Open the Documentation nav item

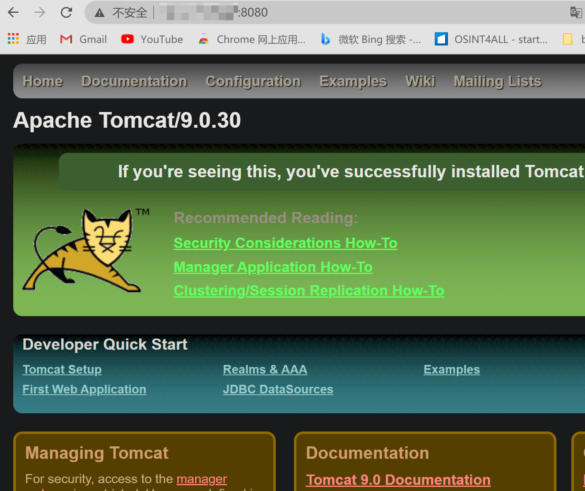(x=135, y=81)
